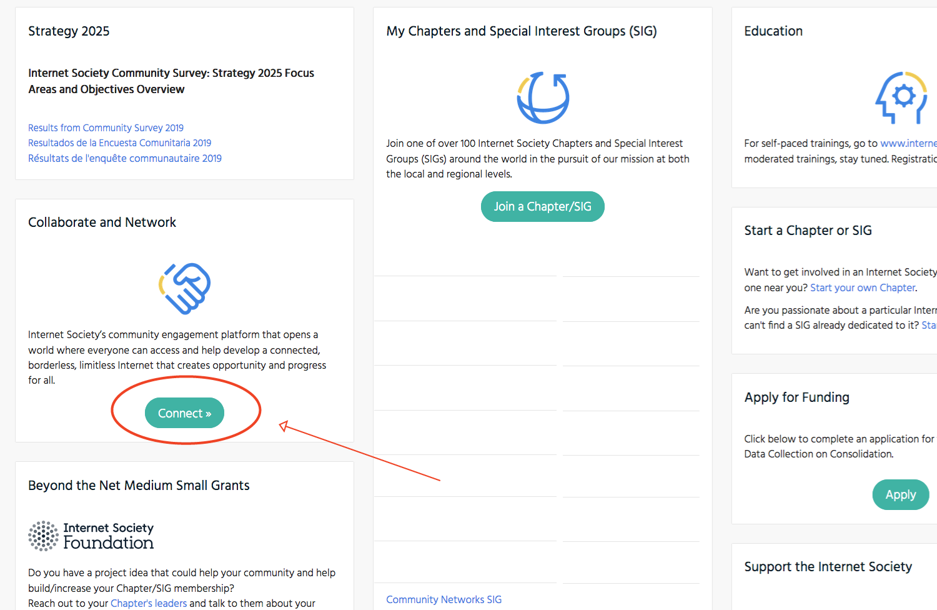
Task: Click the Apply funding button
Action: coord(900,494)
